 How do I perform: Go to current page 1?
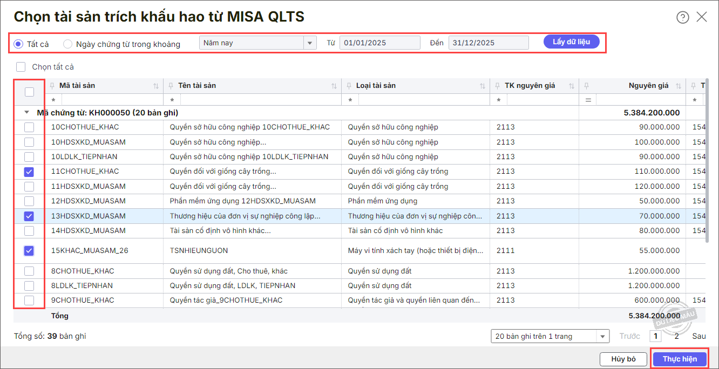(x=655, y=336)
